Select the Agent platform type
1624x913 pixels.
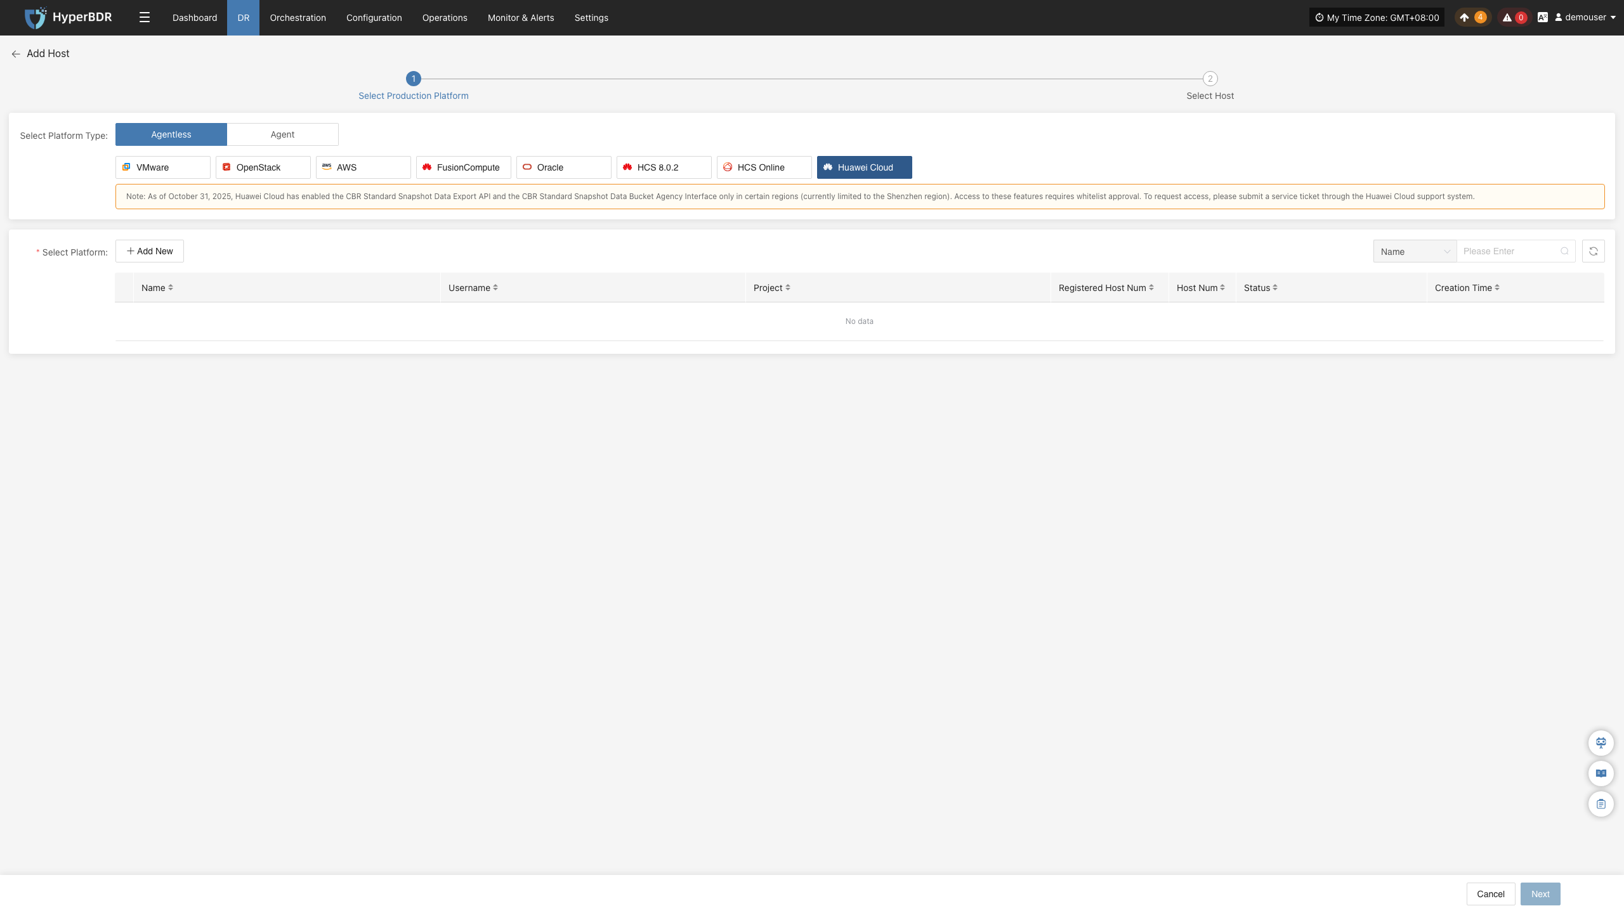pos(282,134)
